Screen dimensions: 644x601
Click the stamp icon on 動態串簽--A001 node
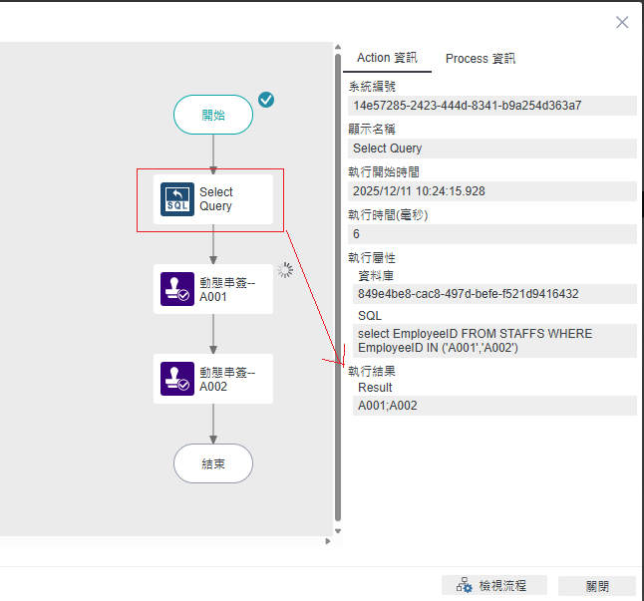click(x=177, y=289)
